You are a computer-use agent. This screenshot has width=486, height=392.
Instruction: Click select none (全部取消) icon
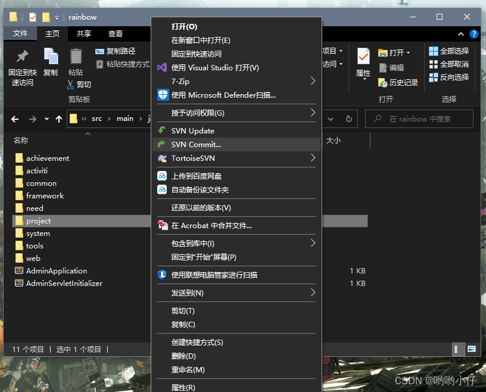point(434,64)
